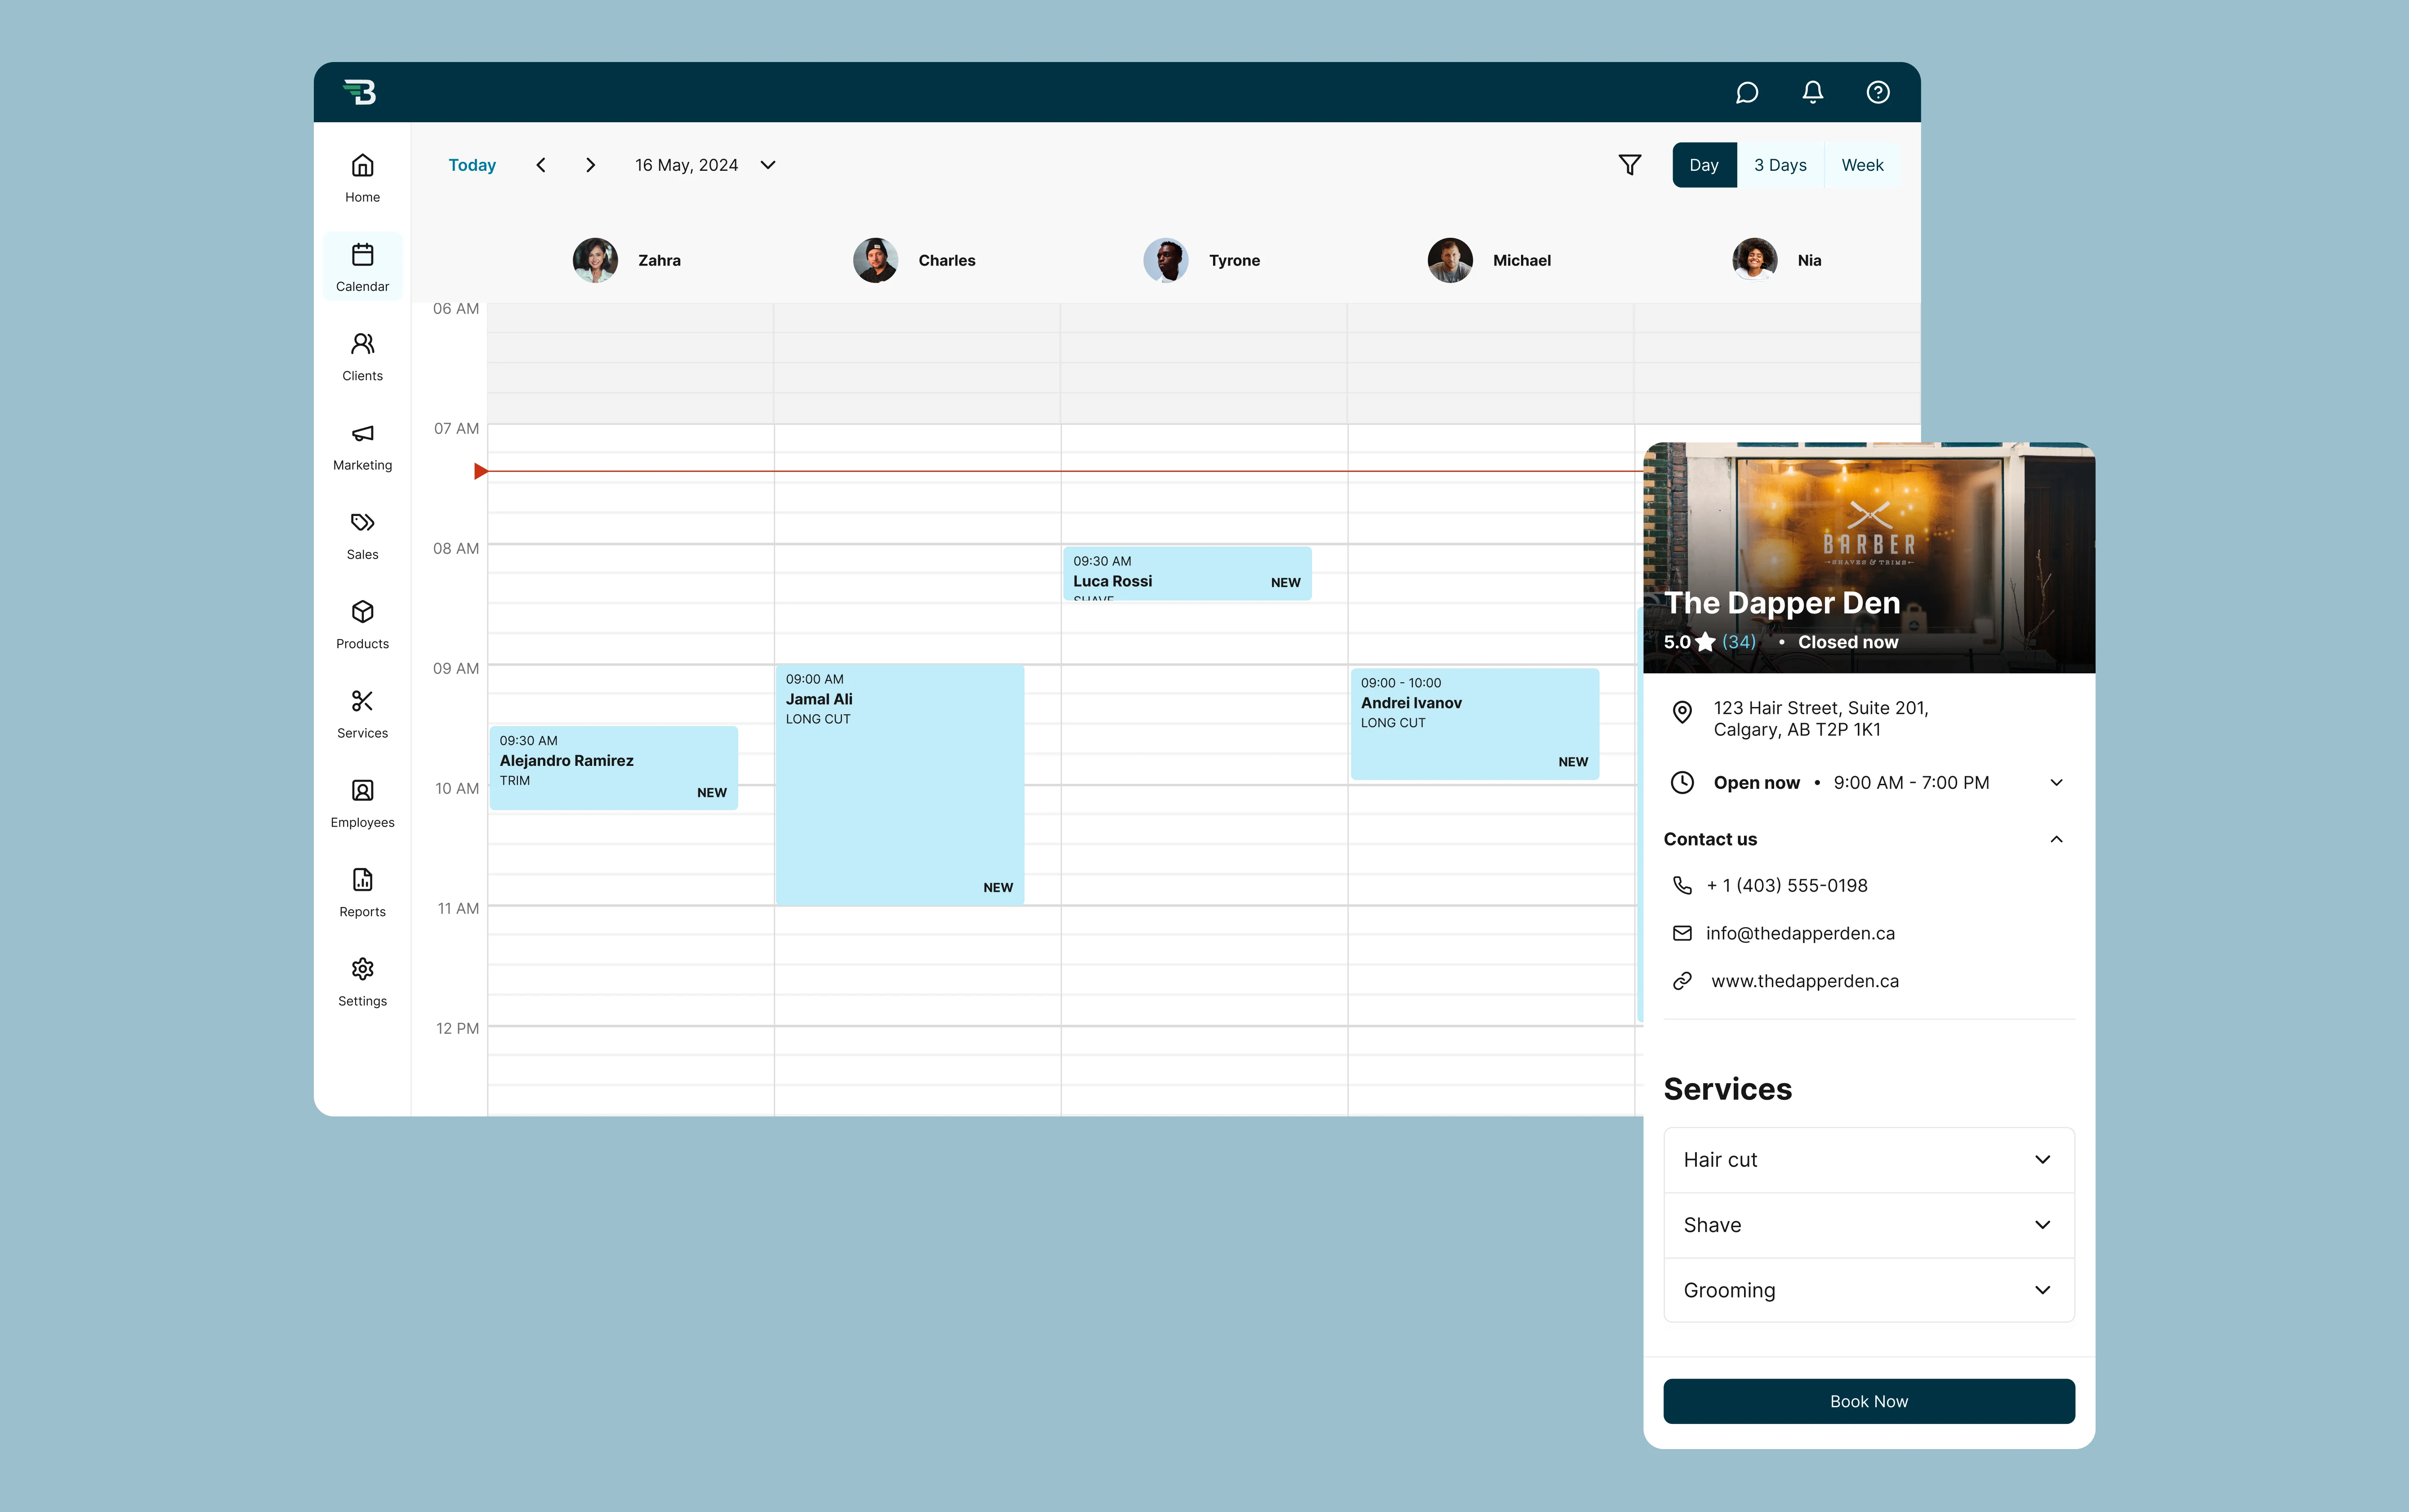The image size is (2409, 1512).
Task: Click the Book Now button
Action: point(1868,1401)
